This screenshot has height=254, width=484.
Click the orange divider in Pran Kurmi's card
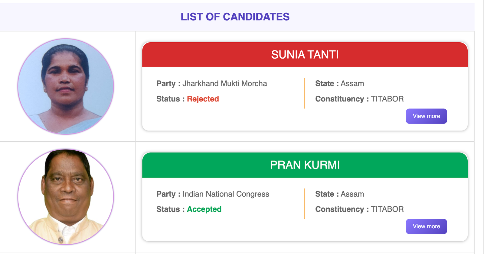pyautogui.click(x=305, y=204)
